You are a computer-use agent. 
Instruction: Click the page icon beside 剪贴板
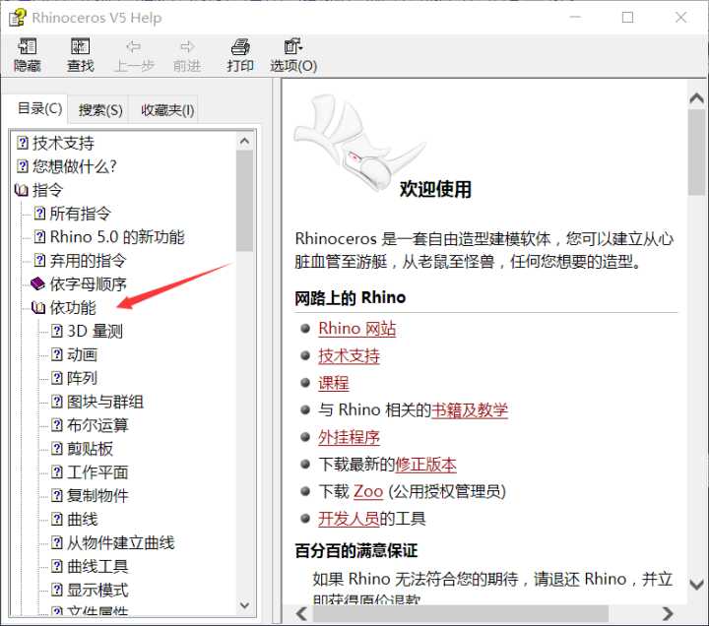click(x=57, y=449)
